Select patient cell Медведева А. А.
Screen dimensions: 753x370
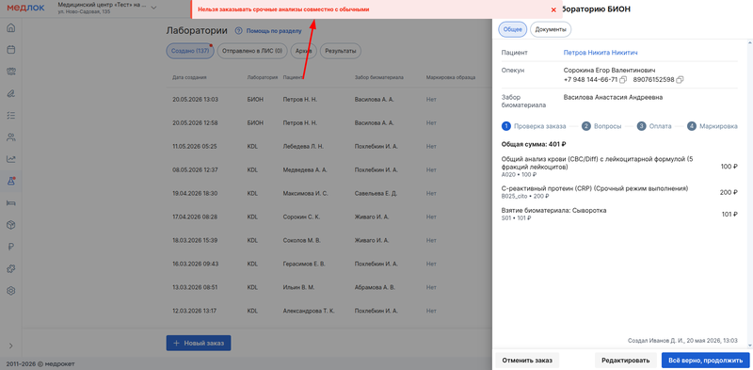pos(305,169)
